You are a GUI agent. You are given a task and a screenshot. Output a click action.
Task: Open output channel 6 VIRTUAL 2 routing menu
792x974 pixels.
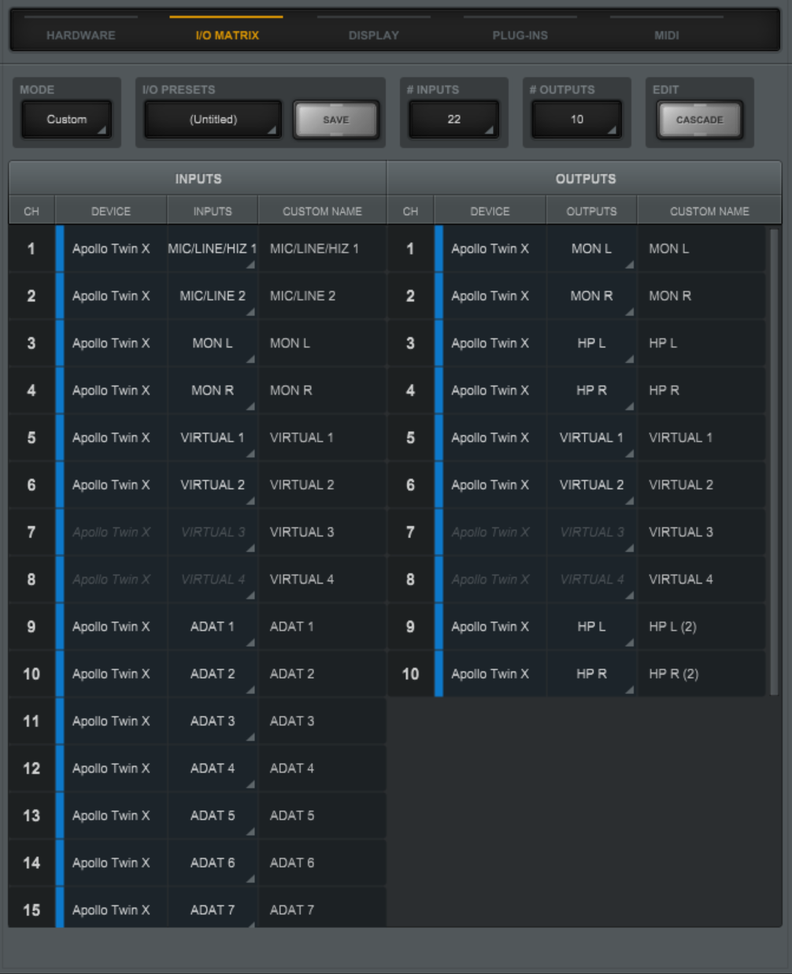pos(591,485)
